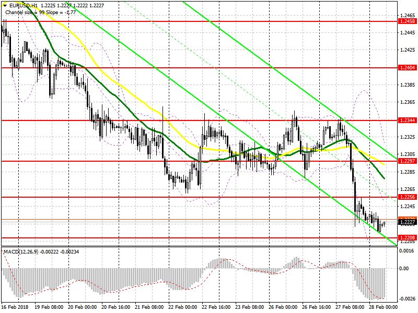Click the EURUSD,H1 symbol title
This screenshot has height=313, width=418.
pyautogui.click(x=23, y=6)
